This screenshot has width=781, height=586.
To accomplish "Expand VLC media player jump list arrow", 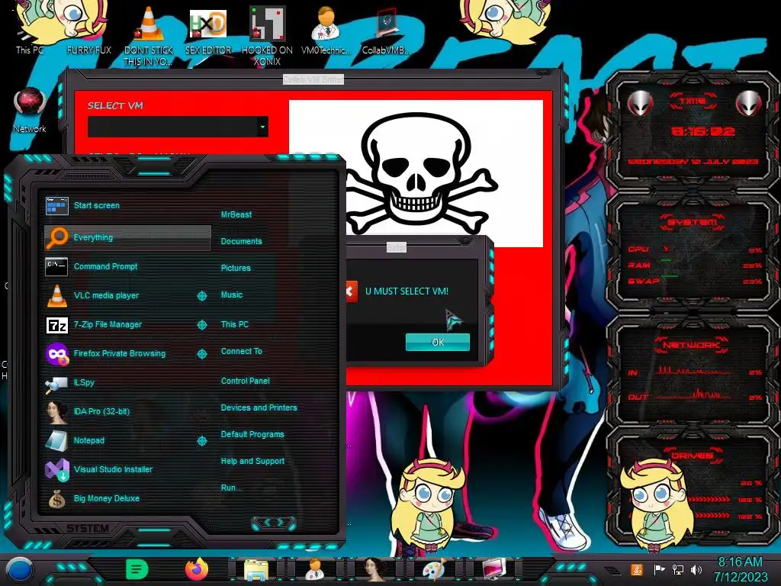I will [x=201, y=296].
